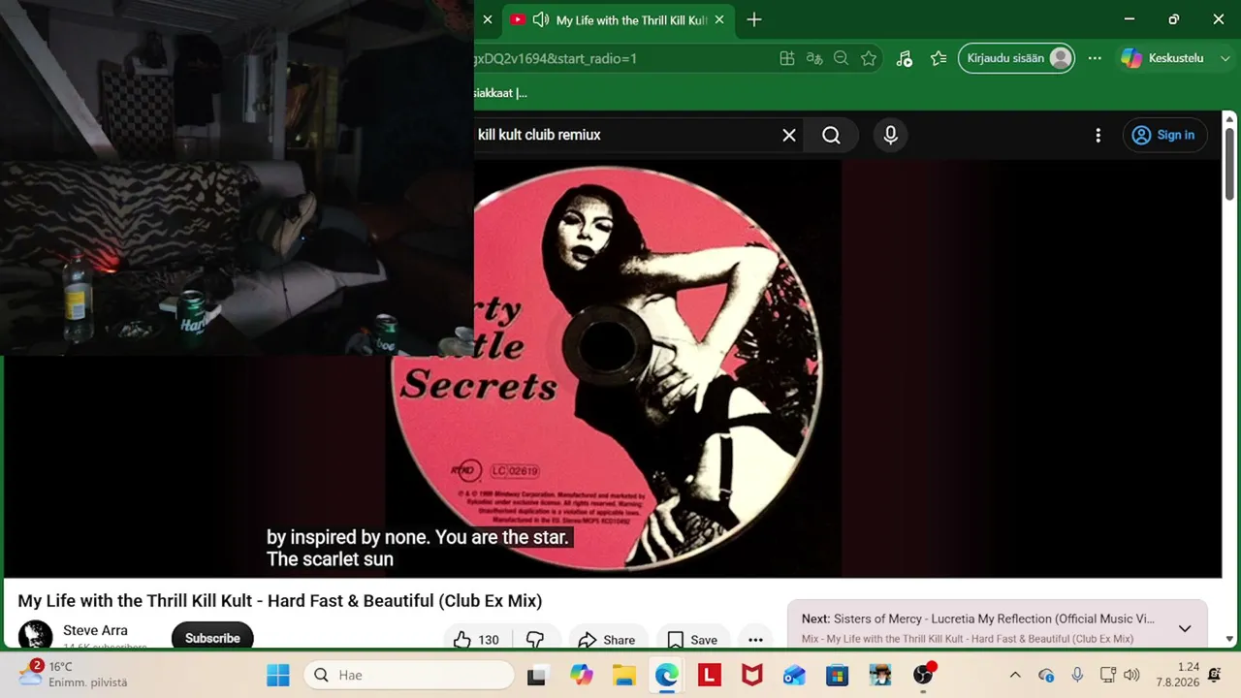
Task: Click the cloud sync tray icon
Action: coord(1046,675)
